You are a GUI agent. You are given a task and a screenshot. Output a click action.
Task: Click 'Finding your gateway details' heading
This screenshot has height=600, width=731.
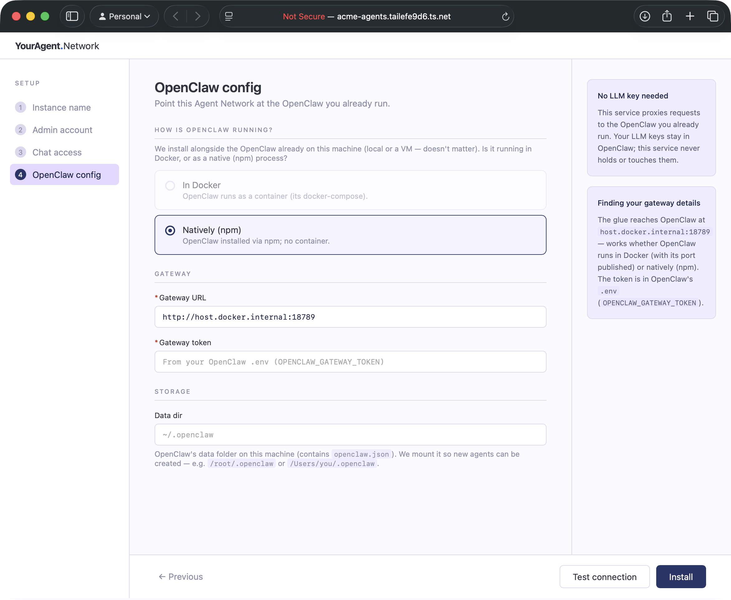pos(649,203)
